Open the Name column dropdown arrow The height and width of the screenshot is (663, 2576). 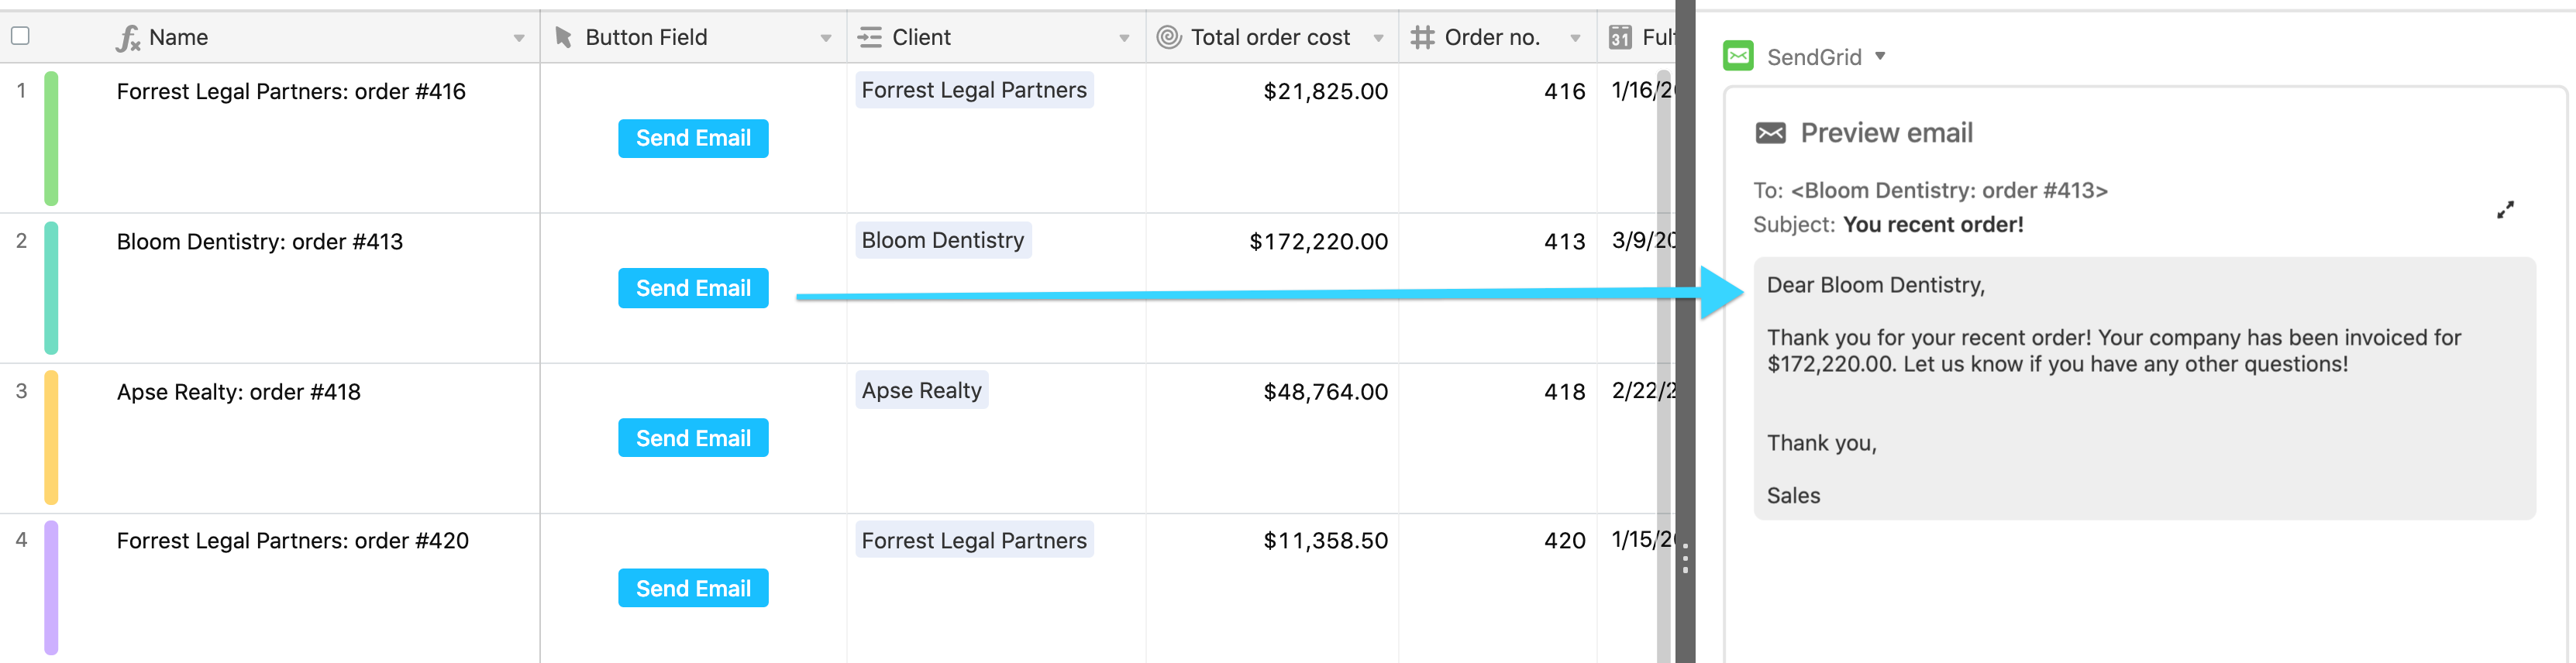[x=519, y=39]
